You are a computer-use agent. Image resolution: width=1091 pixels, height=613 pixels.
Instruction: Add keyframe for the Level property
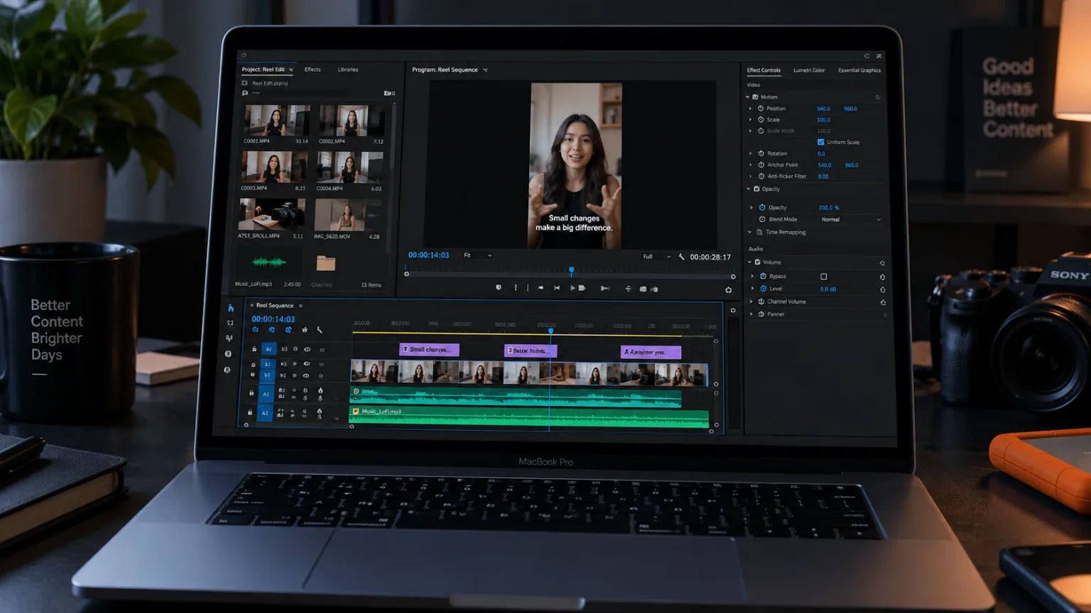point(882,289)
